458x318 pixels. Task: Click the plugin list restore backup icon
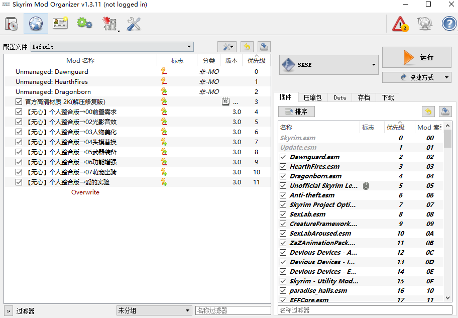point(428,112)
